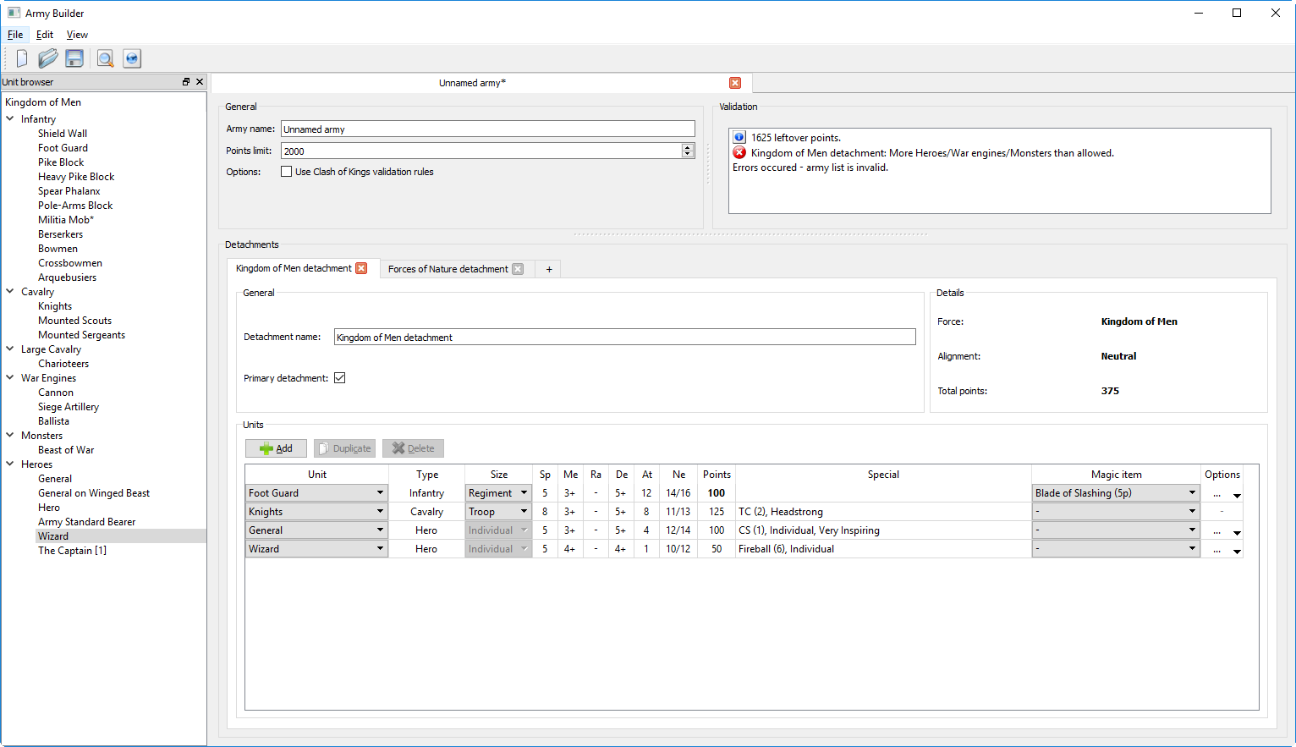Open Foot Guard unit dropdown

(x=316, y=493)
